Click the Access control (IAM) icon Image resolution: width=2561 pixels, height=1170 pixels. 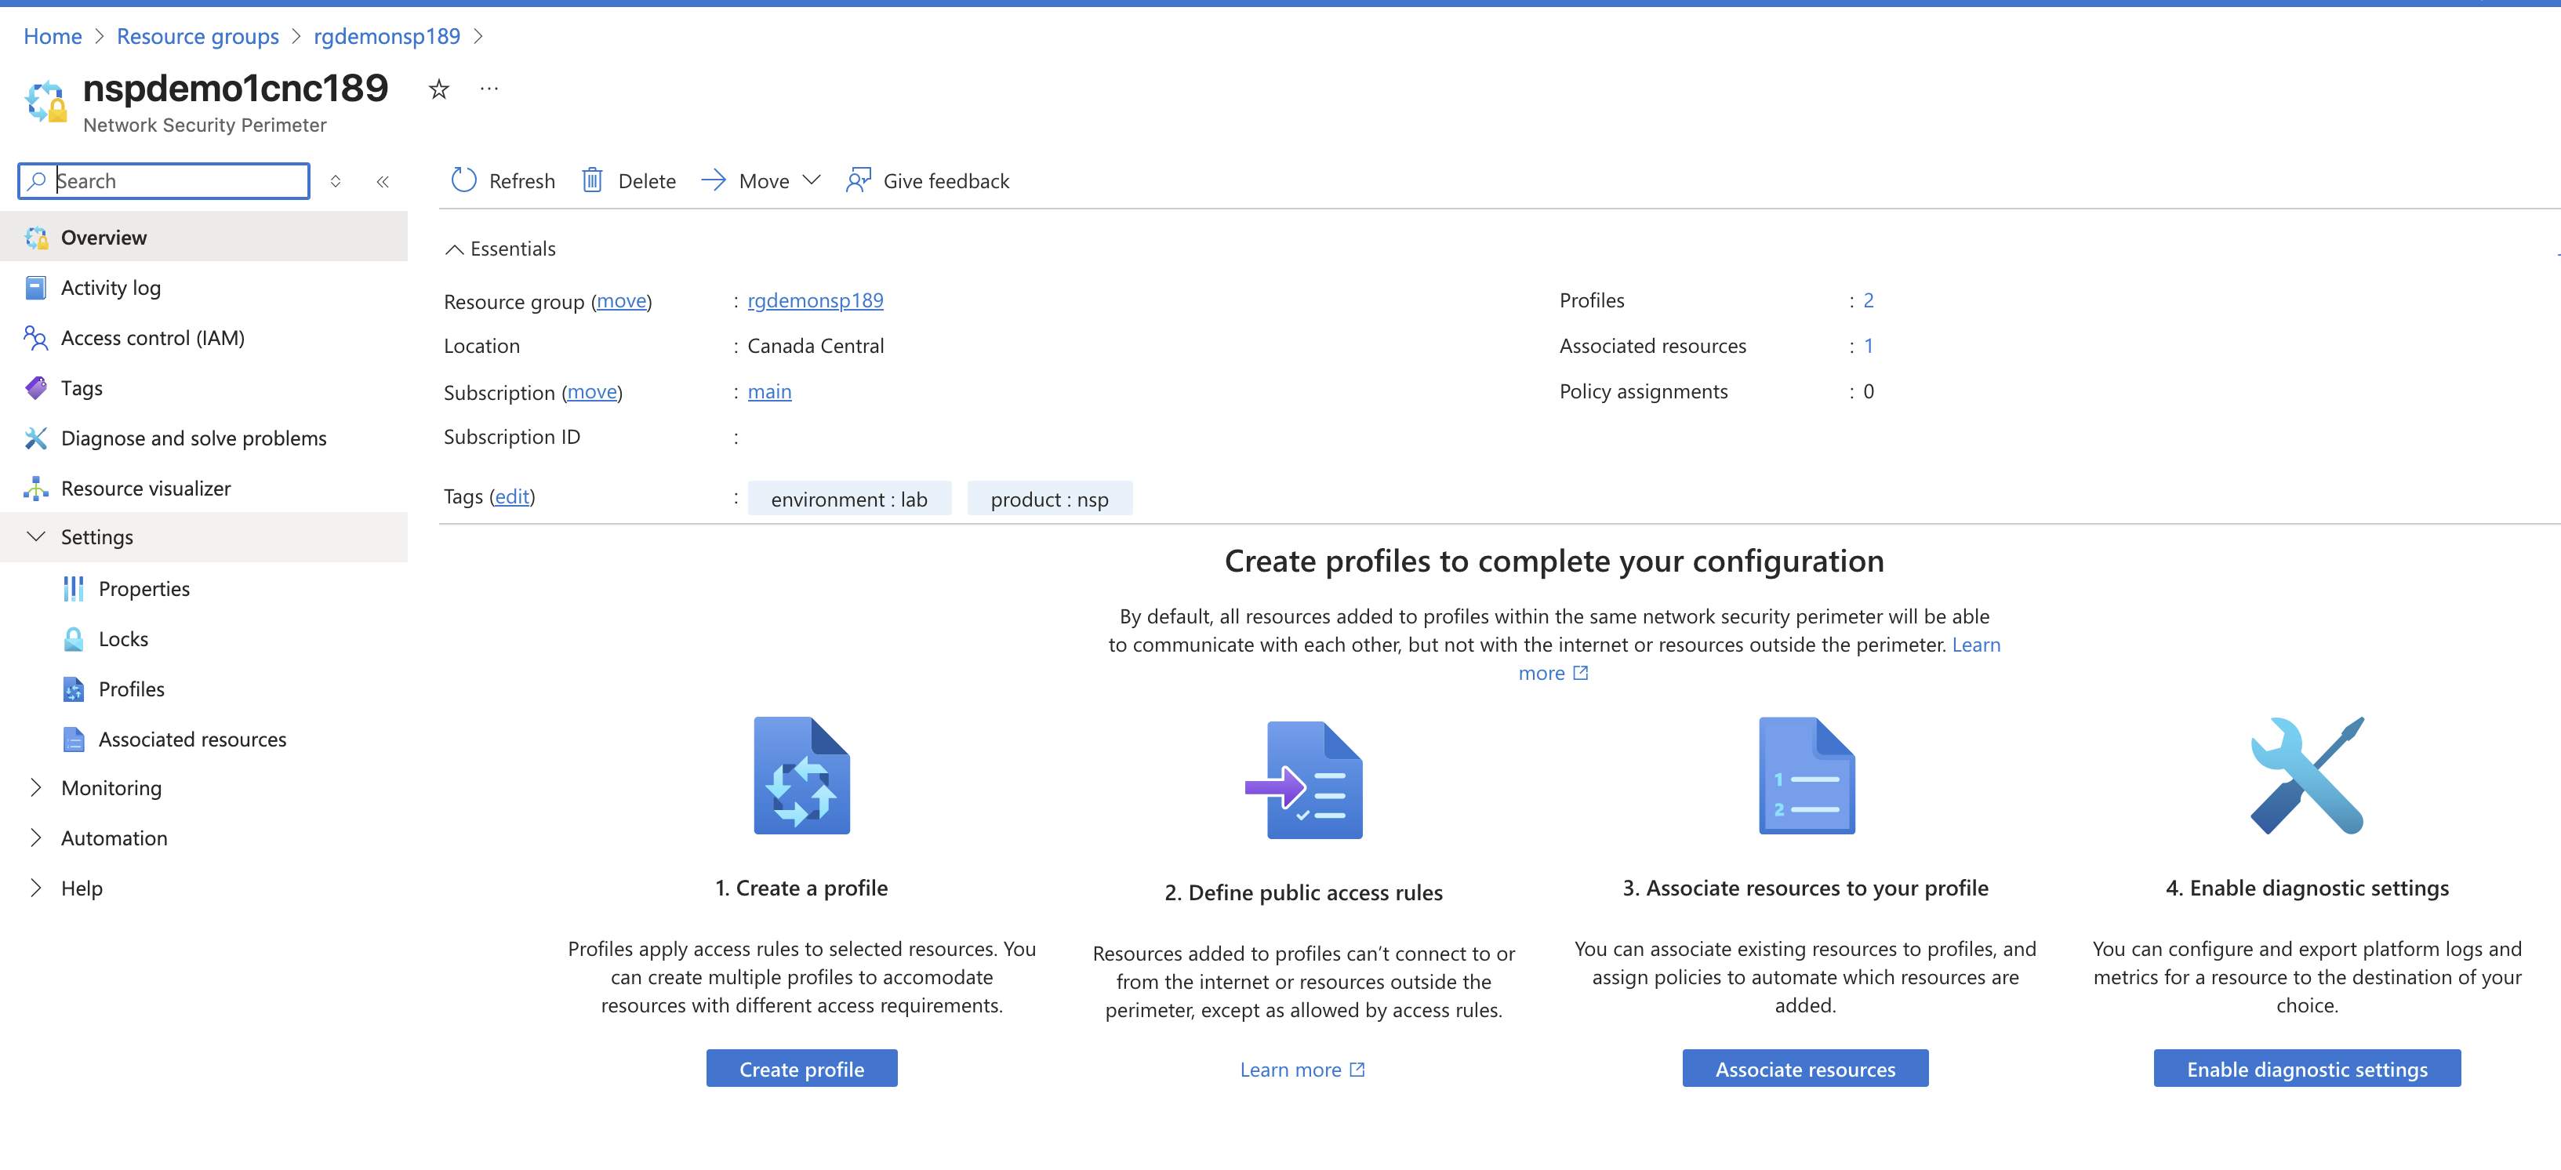[x=36, y=338]
